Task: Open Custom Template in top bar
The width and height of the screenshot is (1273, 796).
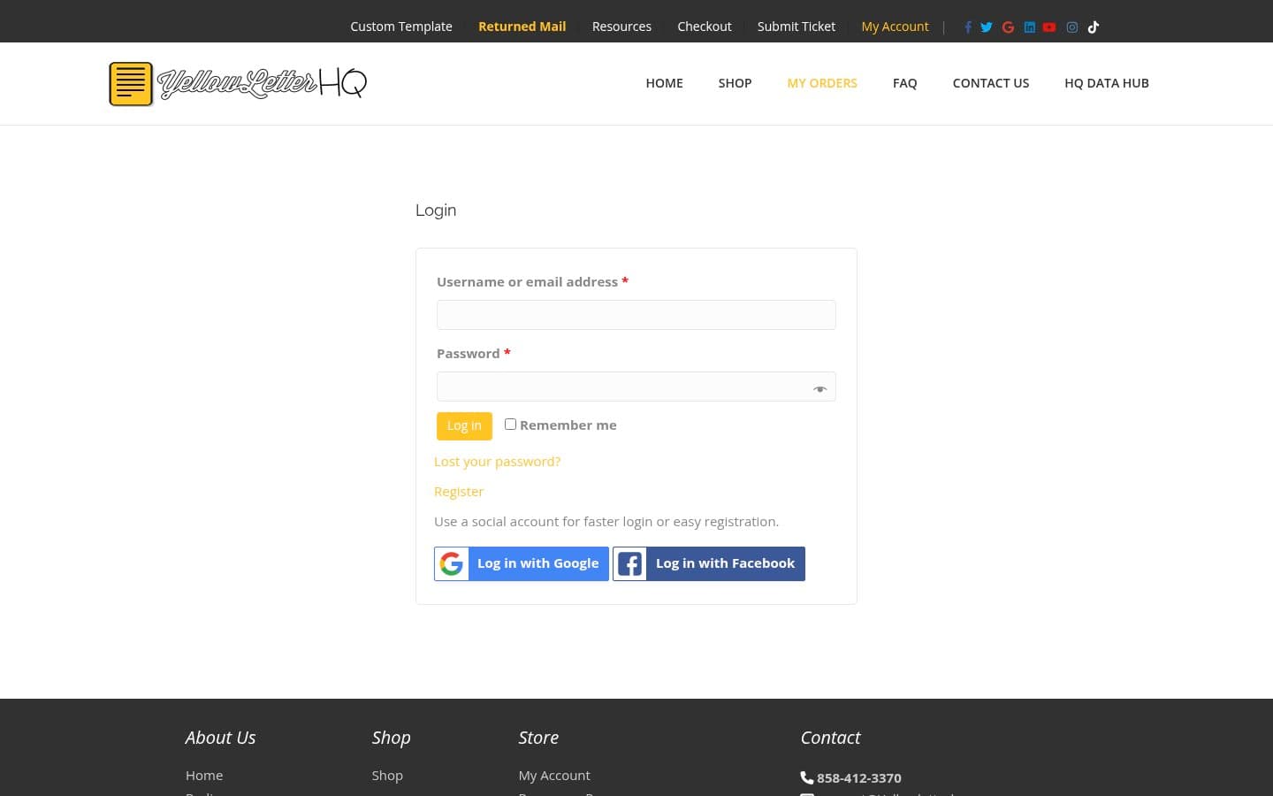Action: [401, 27]
